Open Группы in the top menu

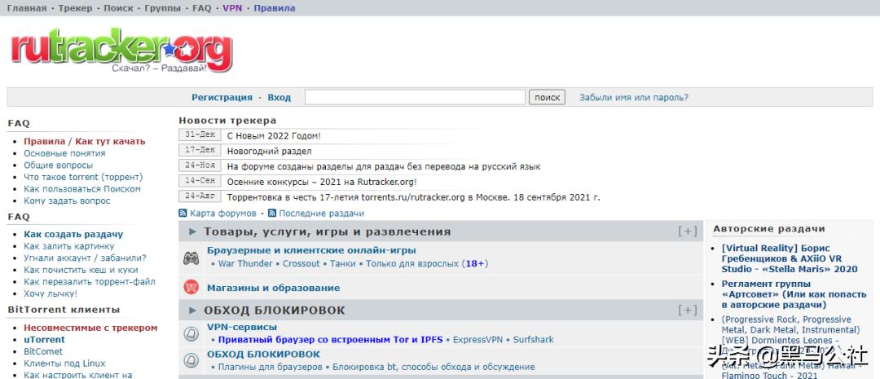(x=163, y=8)
